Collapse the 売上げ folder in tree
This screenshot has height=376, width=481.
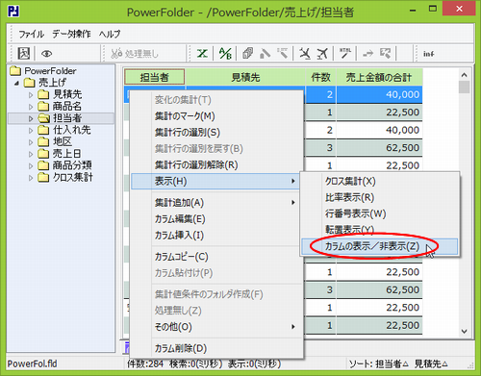click(16, 83)
